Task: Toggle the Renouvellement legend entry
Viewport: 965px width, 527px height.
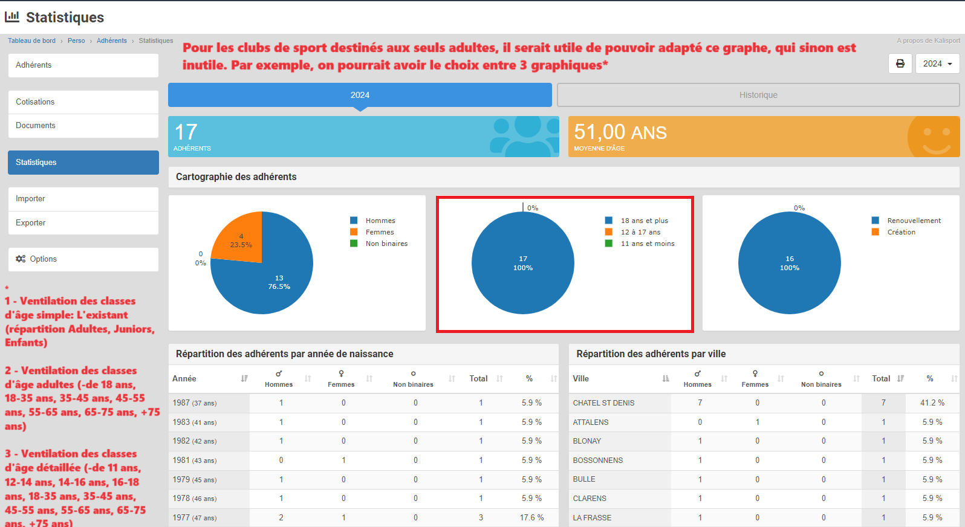Action: 913,221
